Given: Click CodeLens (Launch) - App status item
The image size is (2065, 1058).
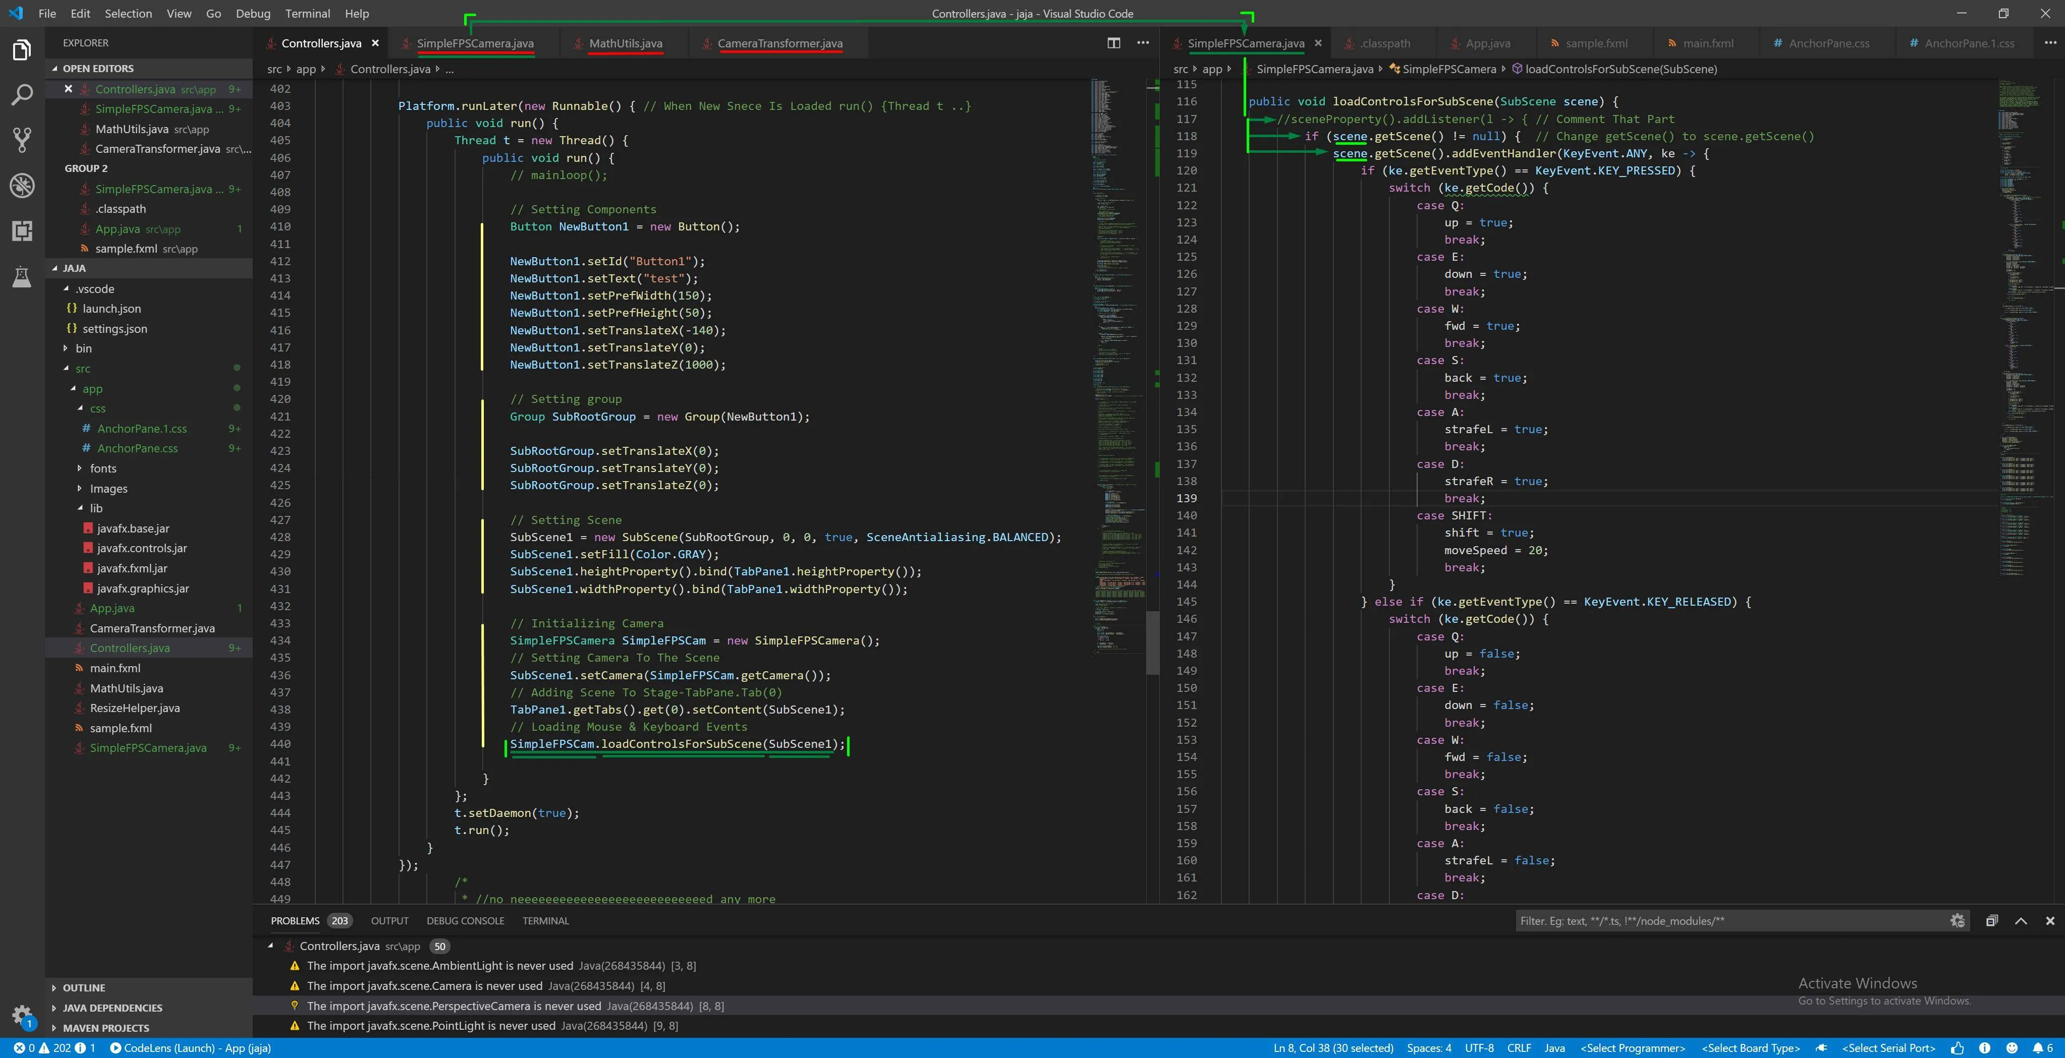Looking at the screenshot, I should pyautogui.click(x=191, y=1047).
